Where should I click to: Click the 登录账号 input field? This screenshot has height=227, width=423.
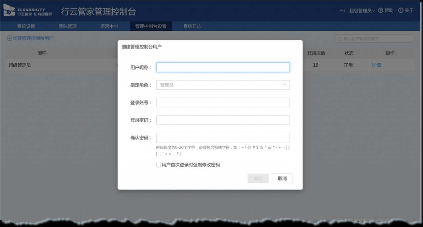[223, 103]
